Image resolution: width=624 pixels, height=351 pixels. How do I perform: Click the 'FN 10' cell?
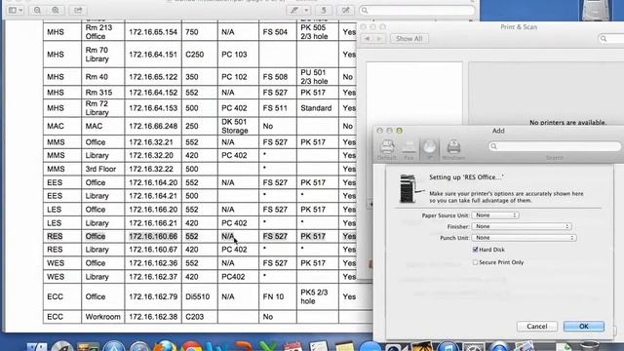coord(277,296)
